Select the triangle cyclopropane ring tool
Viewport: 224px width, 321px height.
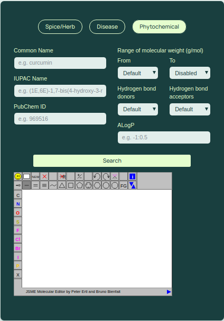pos(62,185)
